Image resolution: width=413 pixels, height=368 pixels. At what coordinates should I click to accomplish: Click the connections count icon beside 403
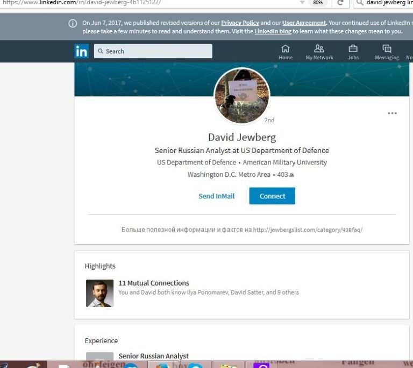291,175
